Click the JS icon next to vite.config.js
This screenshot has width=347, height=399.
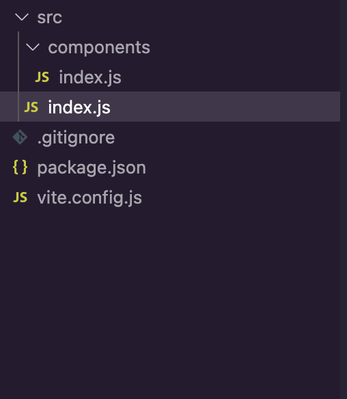click(x=20, y=197)
